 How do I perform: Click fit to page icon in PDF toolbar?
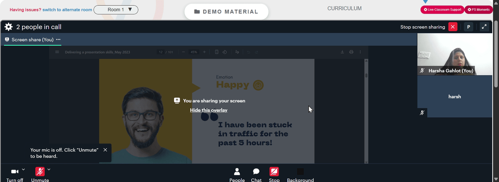217,52
